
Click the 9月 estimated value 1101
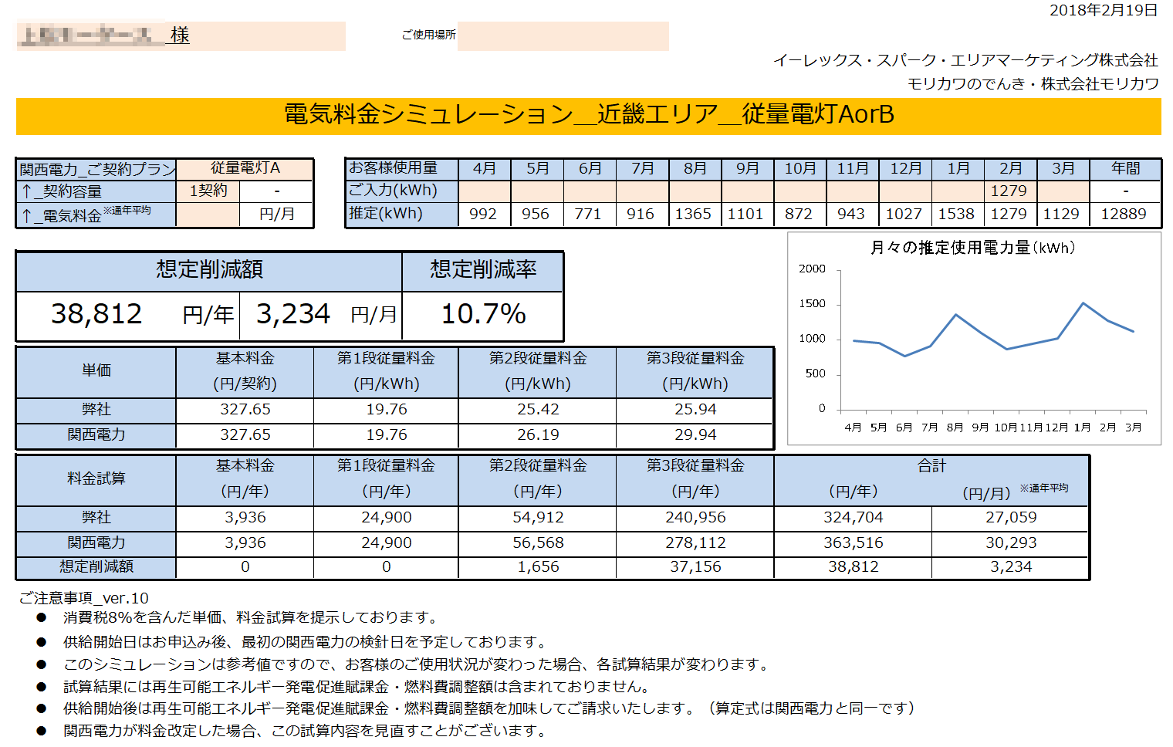click(747, 214)
